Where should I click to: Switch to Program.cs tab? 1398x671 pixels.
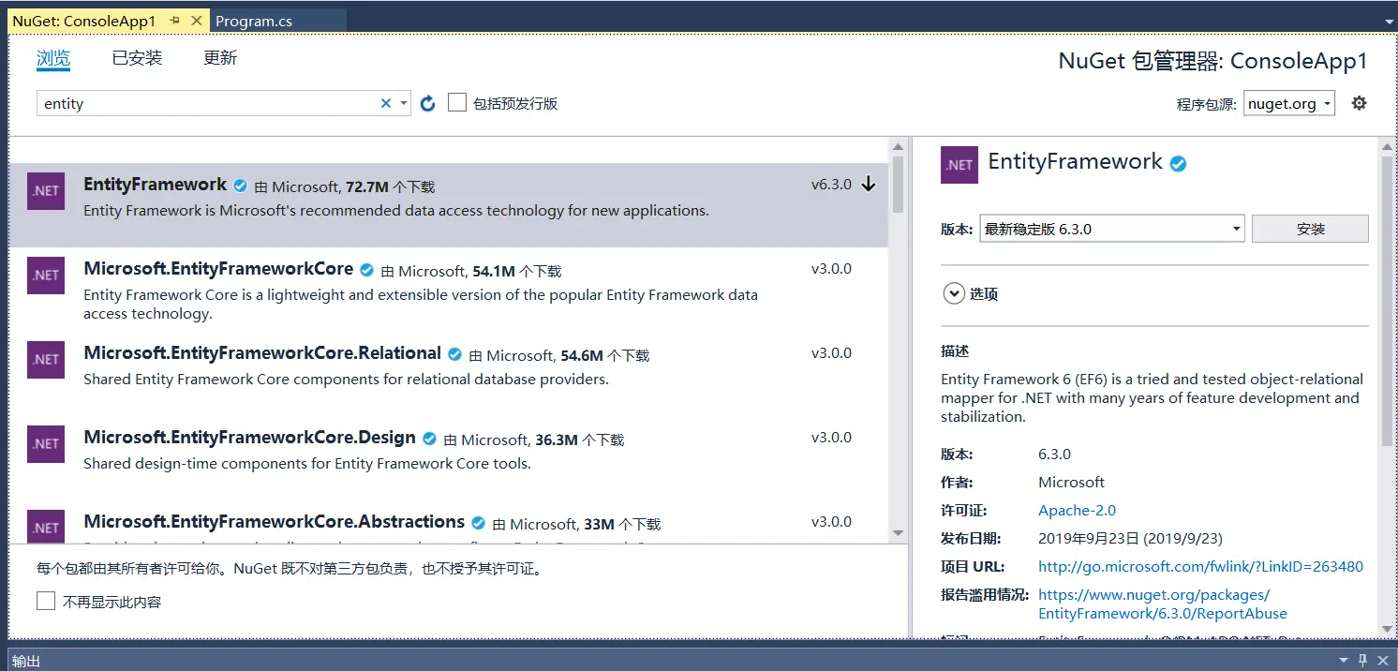pos(254,21)
